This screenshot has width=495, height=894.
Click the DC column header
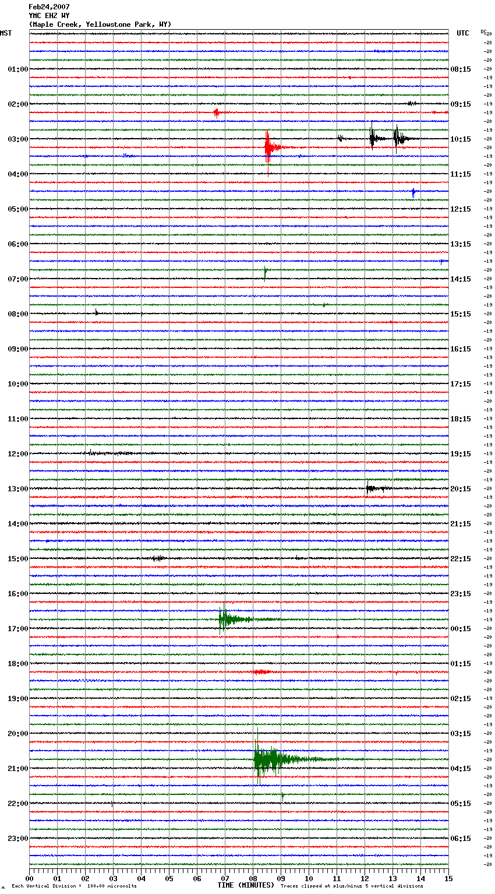tap(483, 32)
